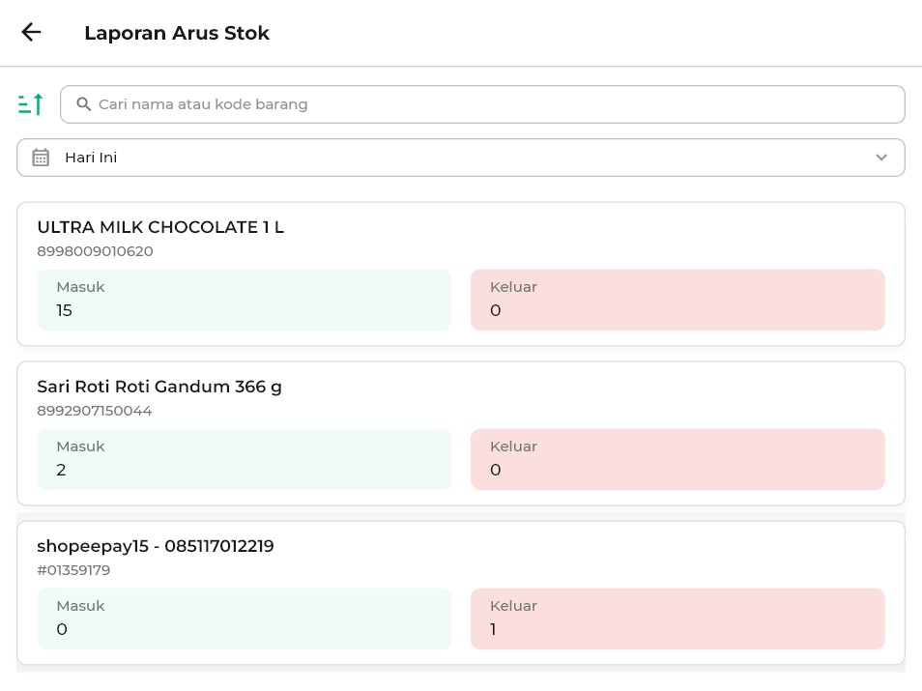
Task: Click Masuk box of Sari Roti Gandum
Action: click(244, 459)
